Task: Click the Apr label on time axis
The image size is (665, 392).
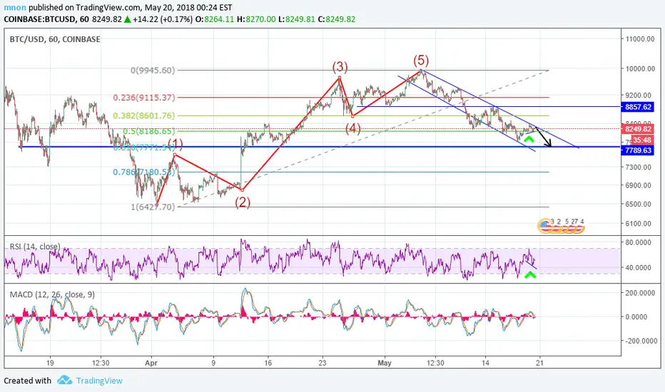Action: point(151,363)
